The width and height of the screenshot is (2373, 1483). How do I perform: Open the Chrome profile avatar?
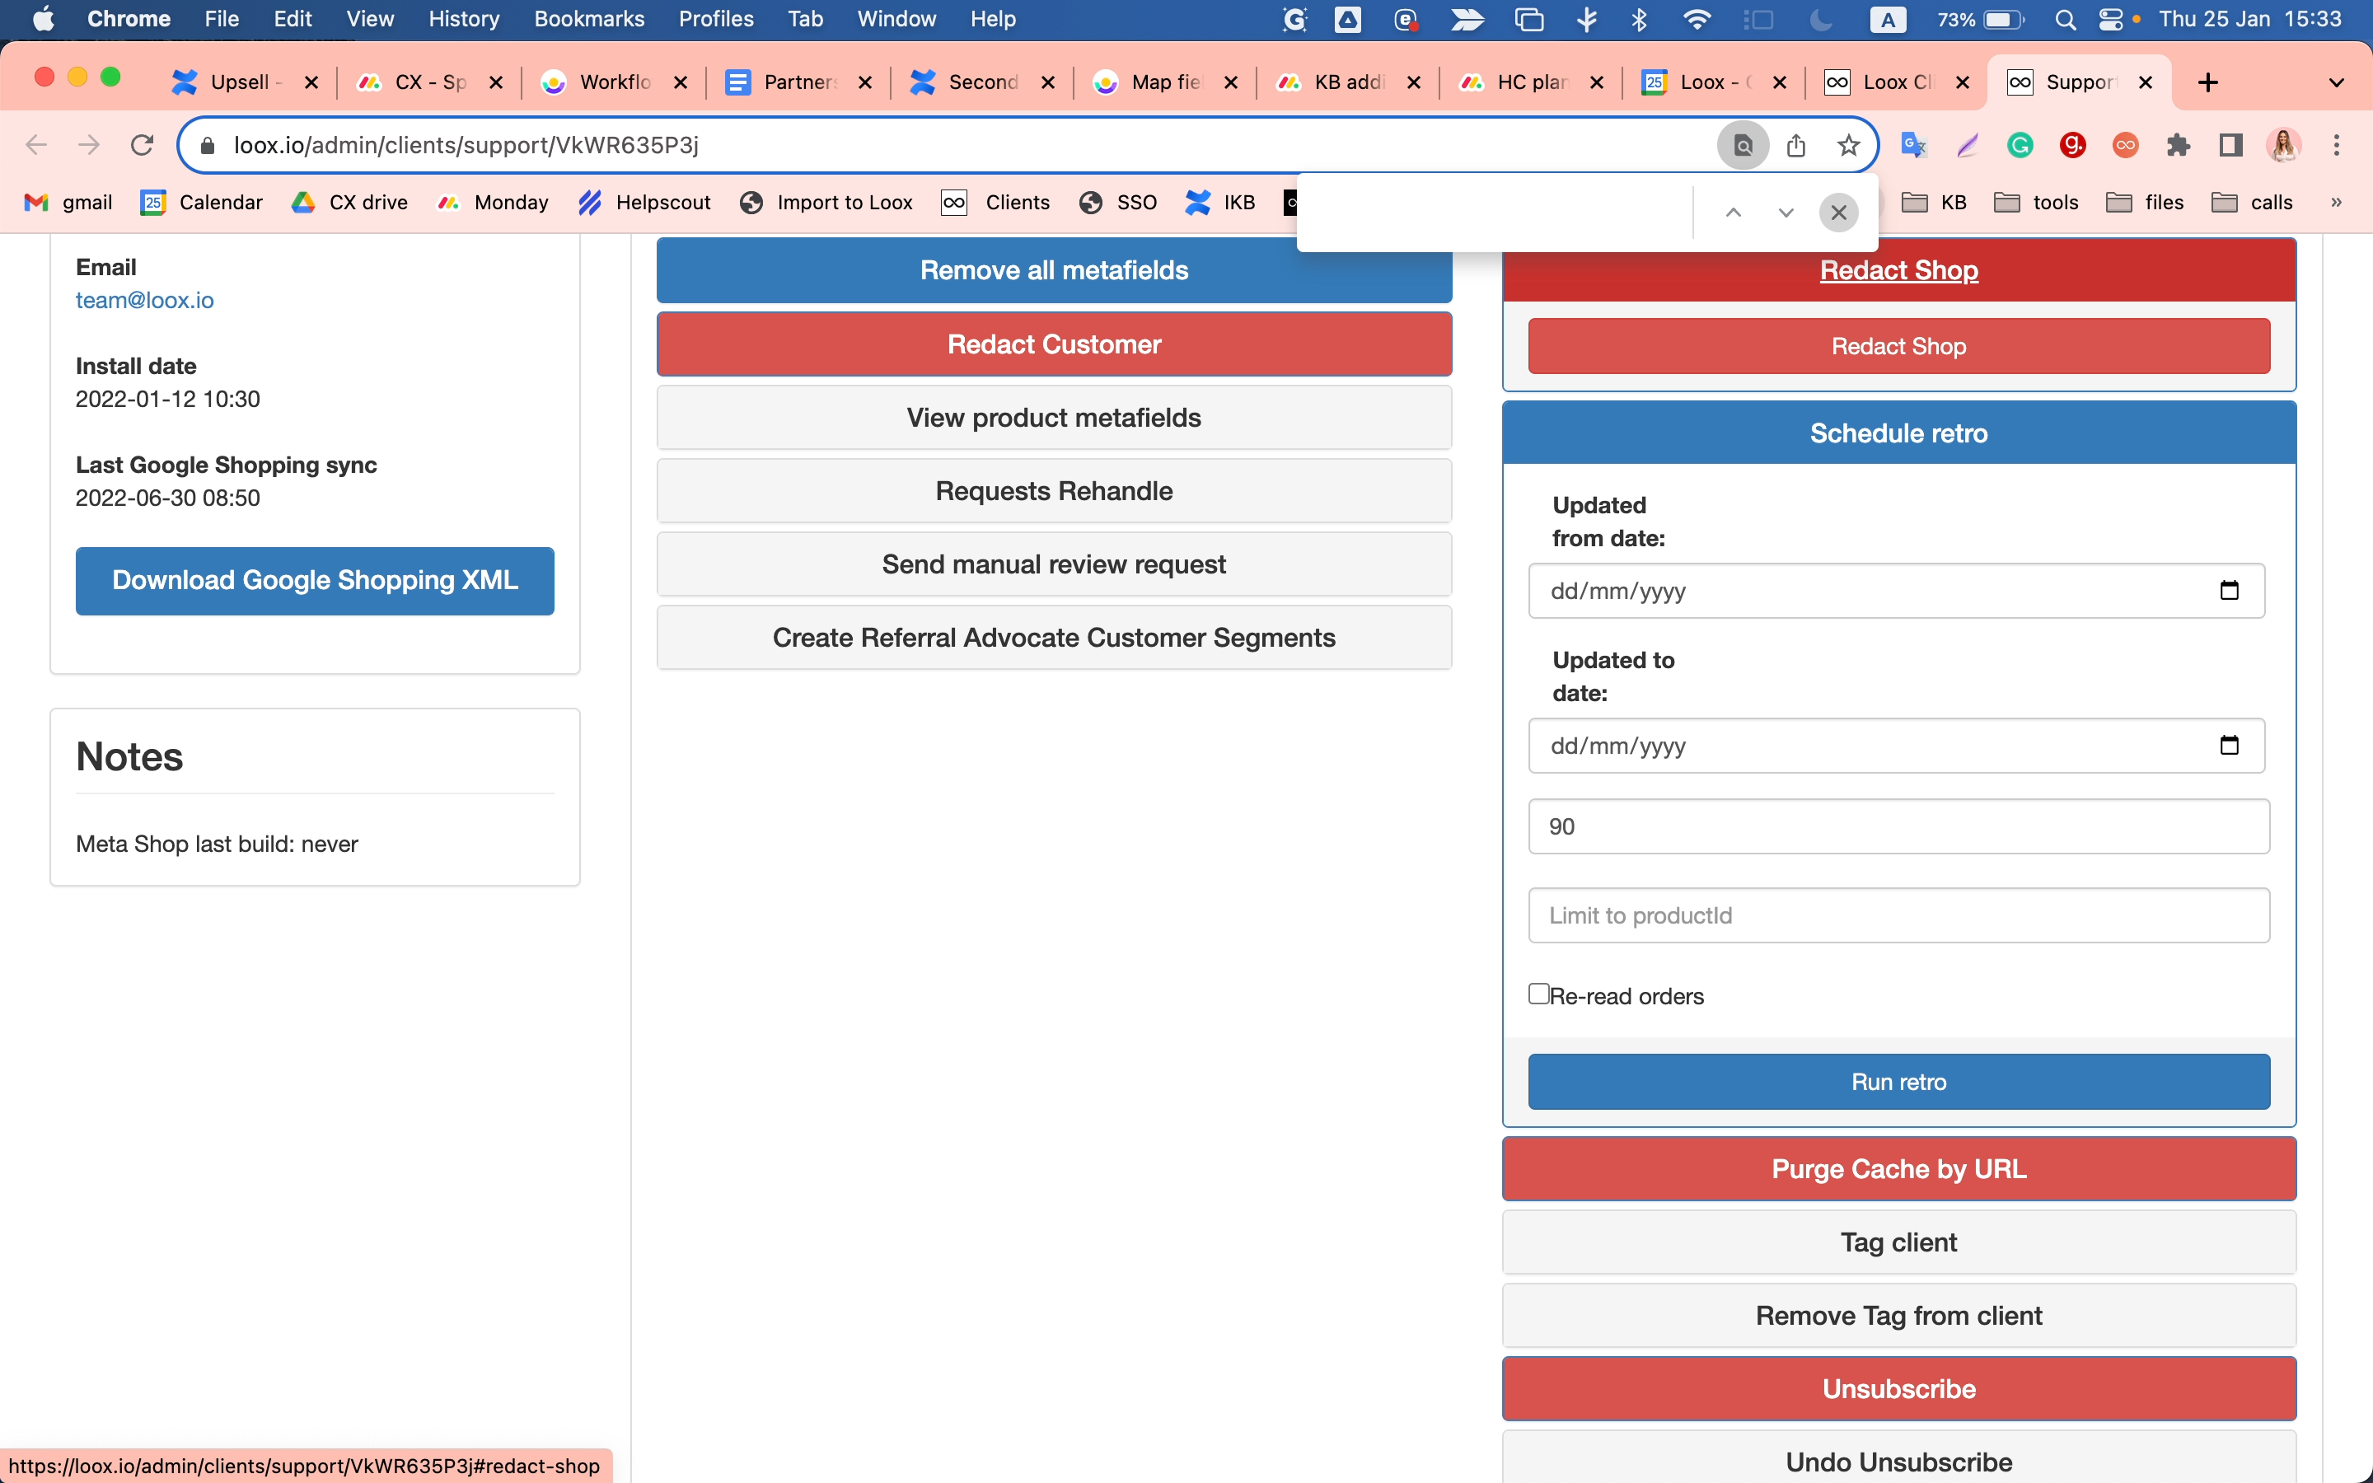click(x=2284, y=145)
